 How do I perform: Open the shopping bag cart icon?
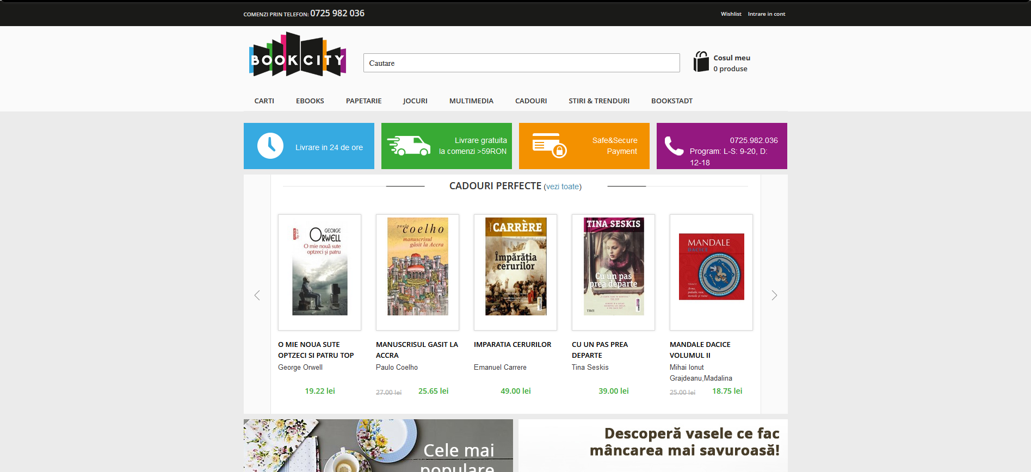coord(701,62)
